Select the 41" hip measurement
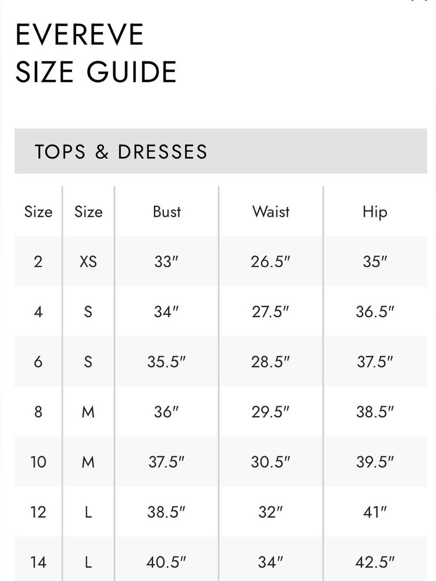 pos(375,512)
